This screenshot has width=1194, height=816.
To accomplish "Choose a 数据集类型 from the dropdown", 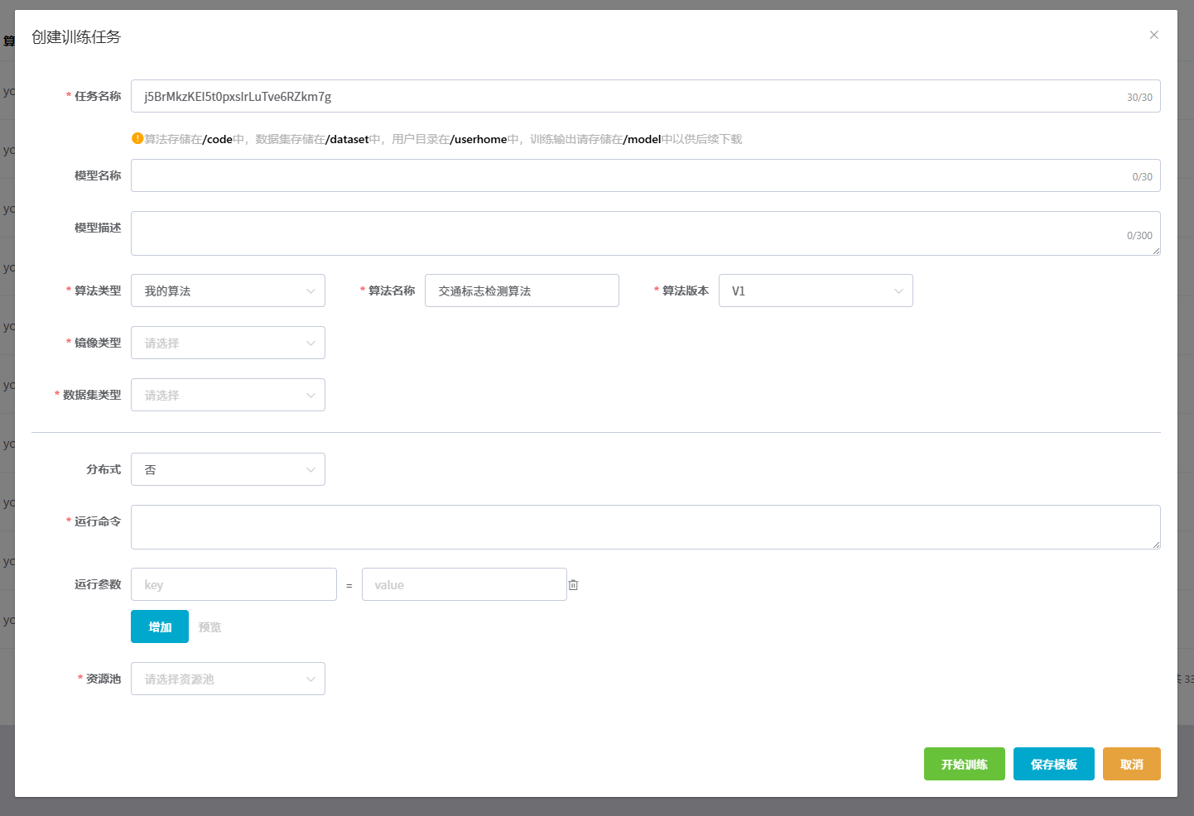I will point(228,395).
